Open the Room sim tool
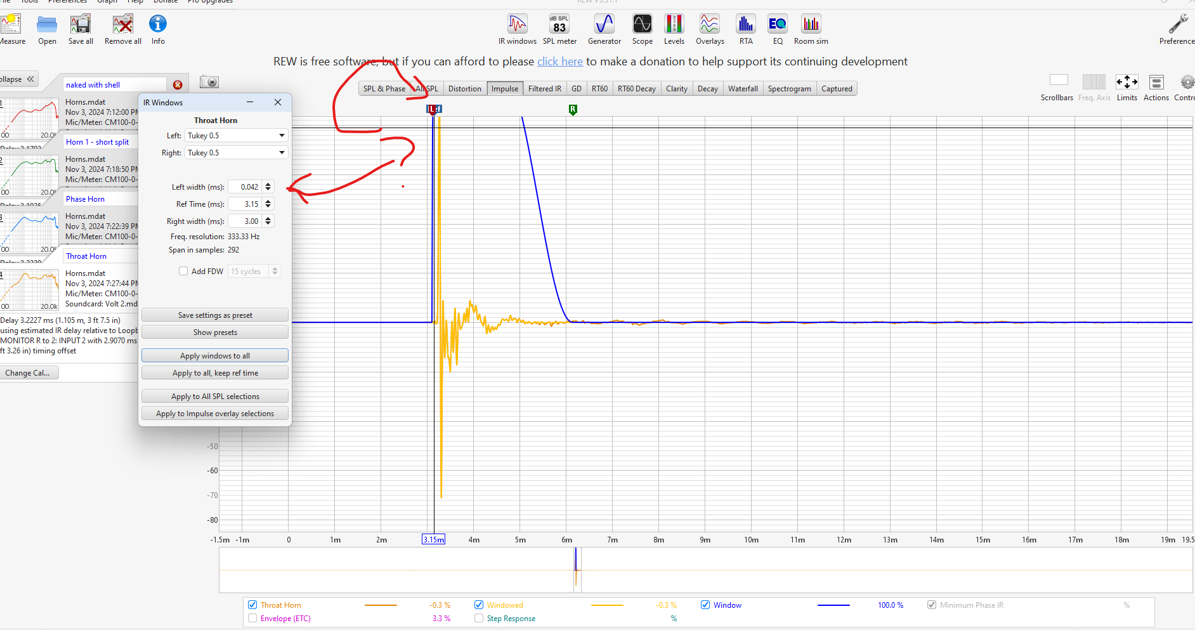Screen dimensions: 1195x630 coord(811,24)
